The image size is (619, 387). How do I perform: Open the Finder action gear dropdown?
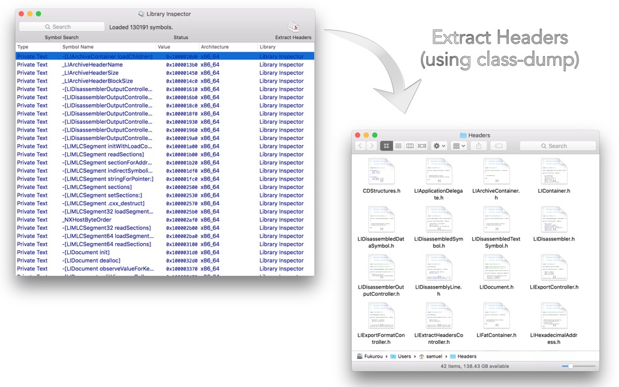pos(439,146)
